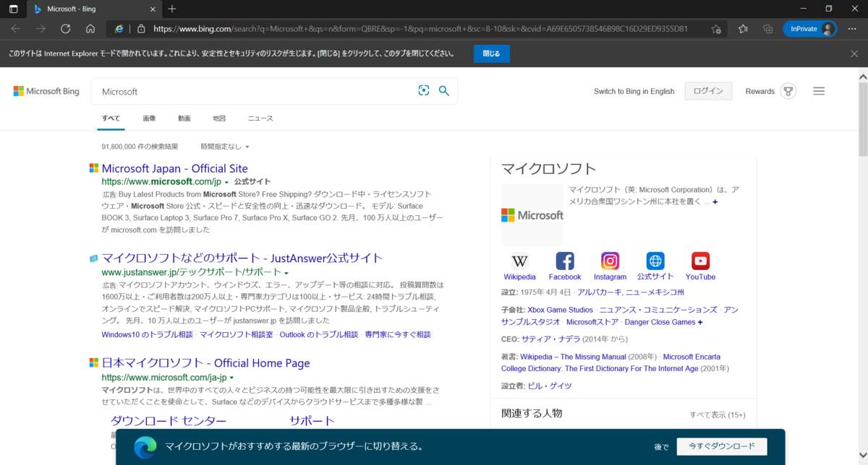
Task: Open the 時間指定なし date filter dropdown
Action: coord(225,147)
